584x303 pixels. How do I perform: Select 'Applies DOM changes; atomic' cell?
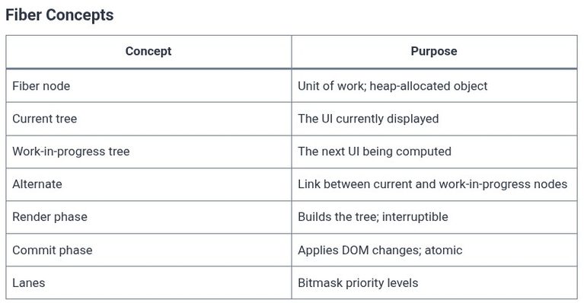tap(434, 250)
